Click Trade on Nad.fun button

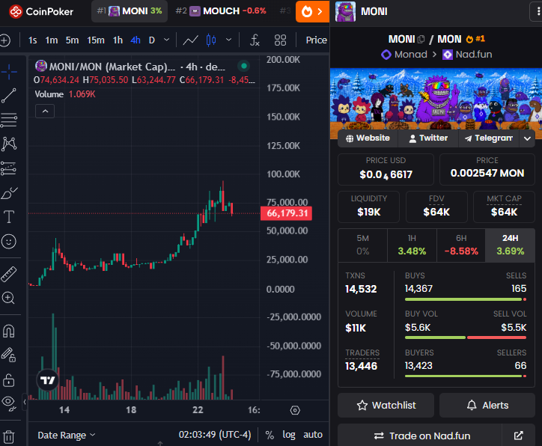tap(421, 436)
